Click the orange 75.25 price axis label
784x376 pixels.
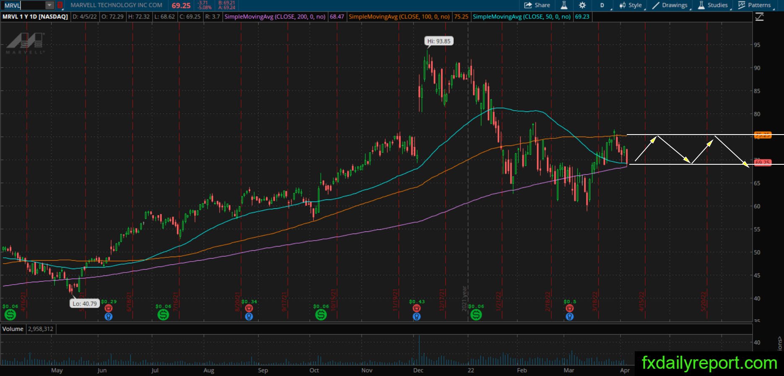pyautogui.click(x=763, y=135)
